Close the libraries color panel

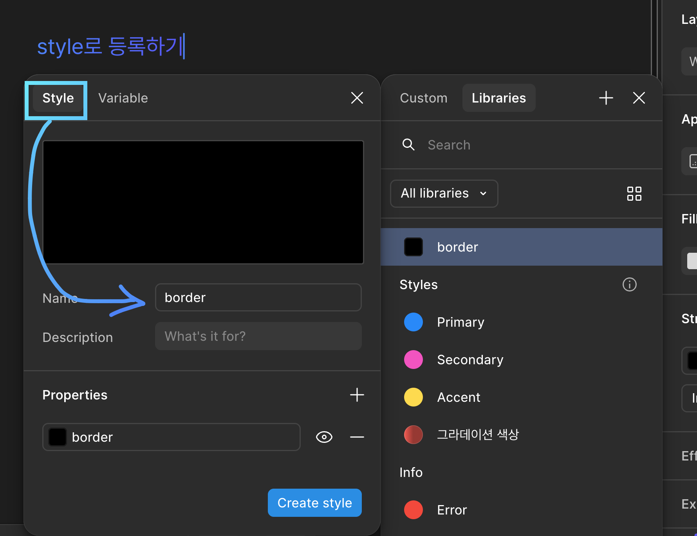coord(639,98)
